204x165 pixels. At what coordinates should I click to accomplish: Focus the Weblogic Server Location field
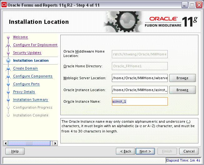coord(140,78)
